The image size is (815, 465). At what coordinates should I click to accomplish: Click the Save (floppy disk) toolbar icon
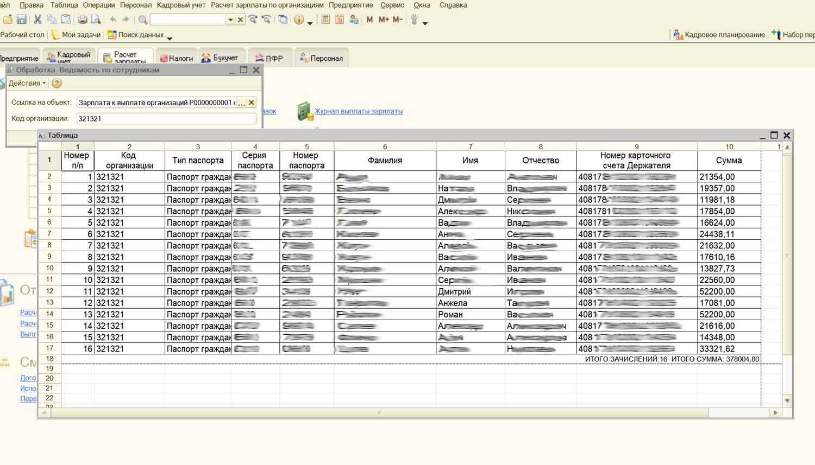click(22, 20)
